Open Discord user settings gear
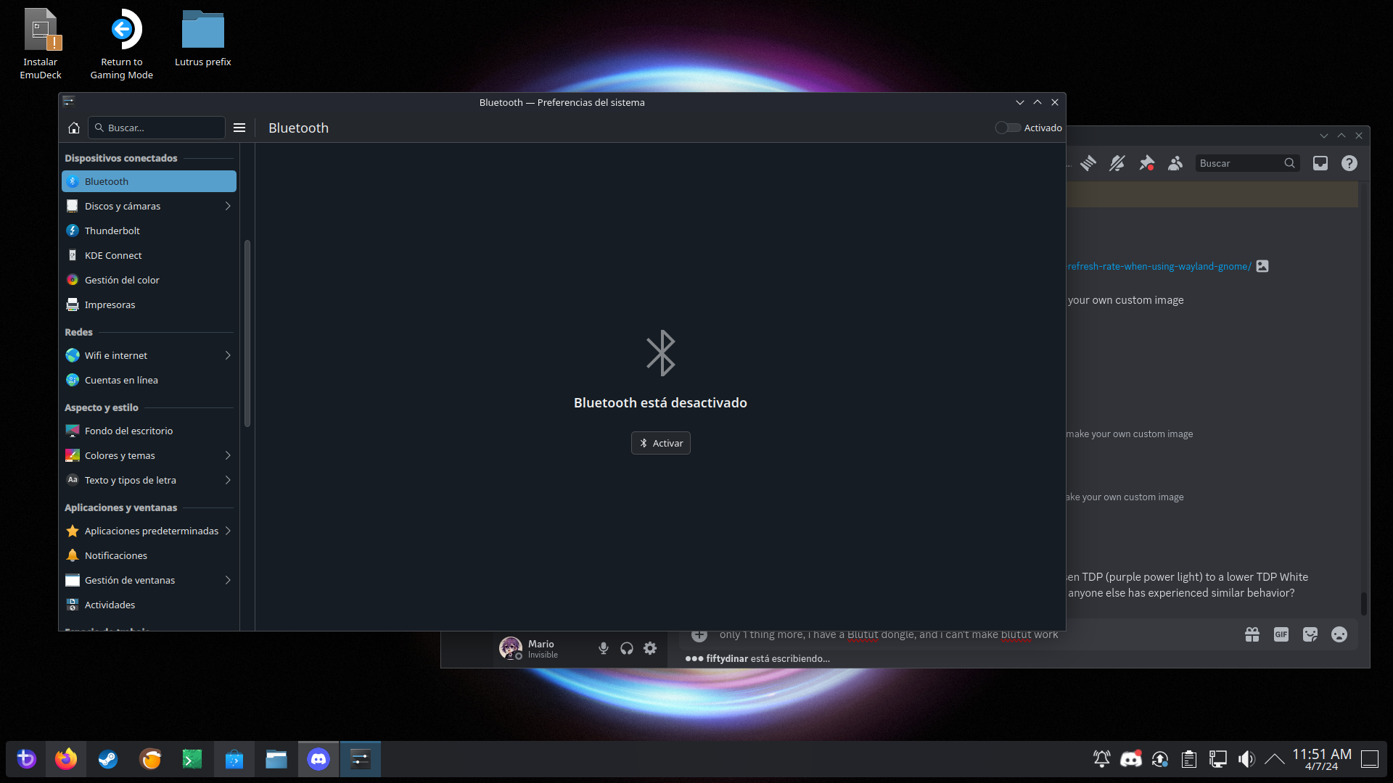The width and height of the screenshot is (1393, 783). [x=650, y=648]
